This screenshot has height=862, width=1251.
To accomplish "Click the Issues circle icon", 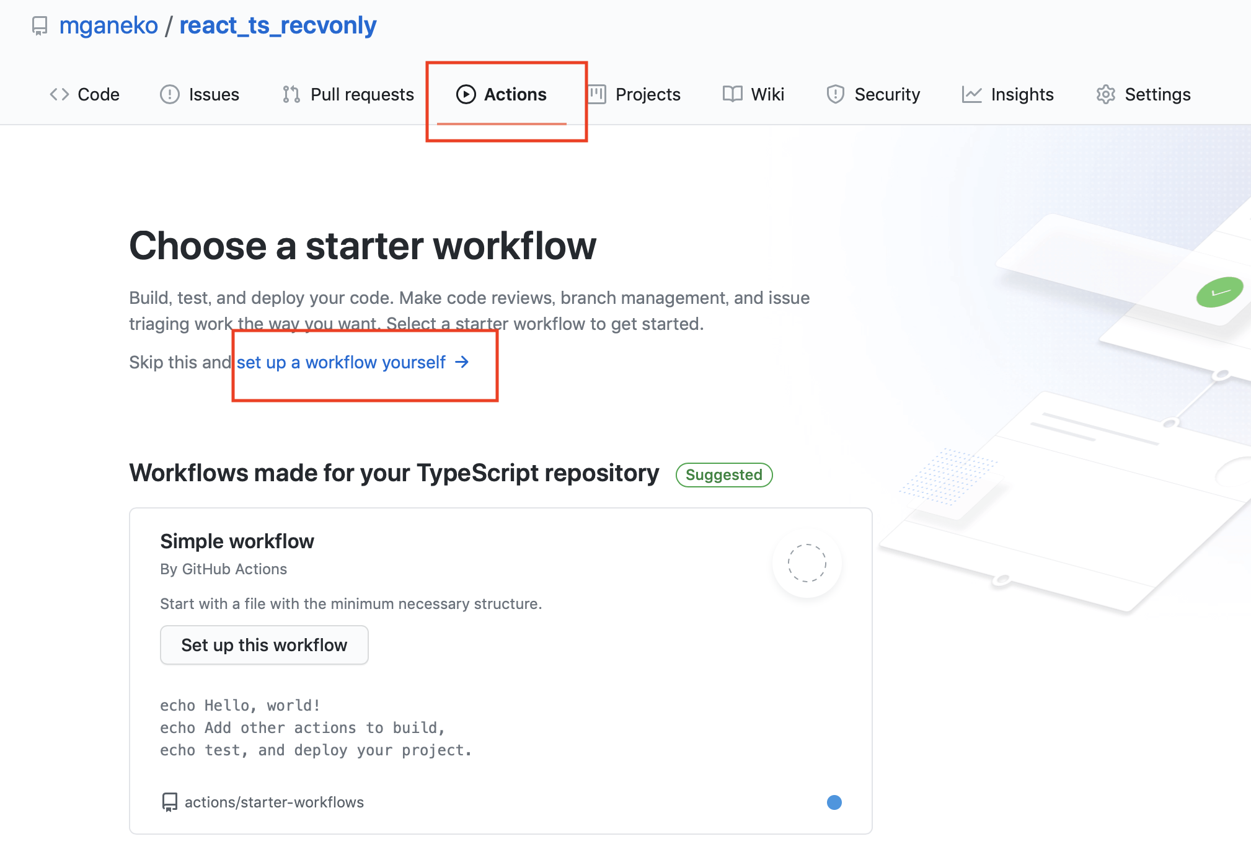I will tap(170, 94).
